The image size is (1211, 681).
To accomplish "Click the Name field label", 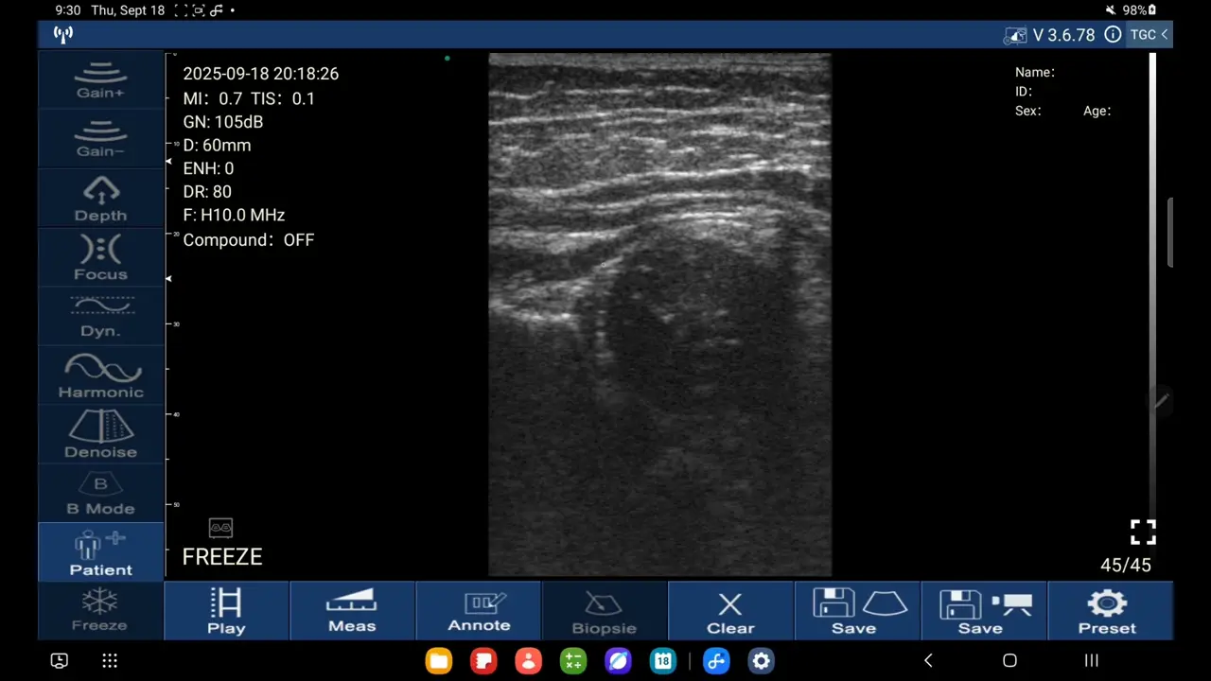I will pos(1035,72).
